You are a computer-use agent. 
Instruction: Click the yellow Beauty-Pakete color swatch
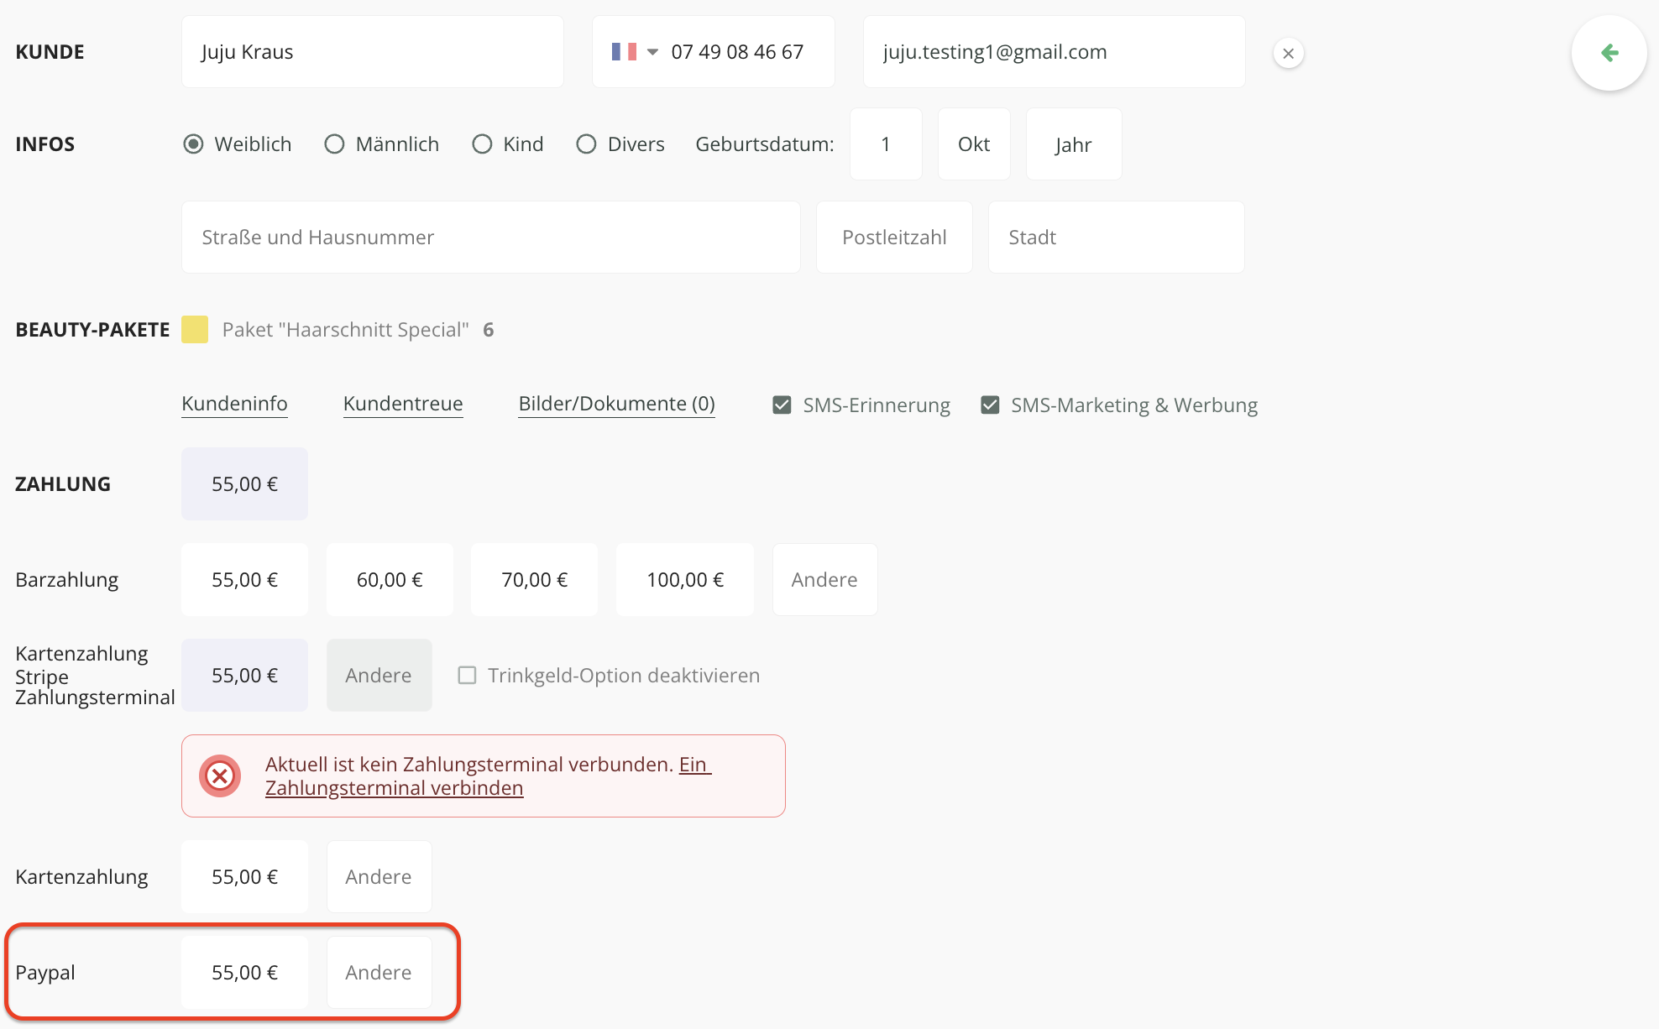point(195,330)
